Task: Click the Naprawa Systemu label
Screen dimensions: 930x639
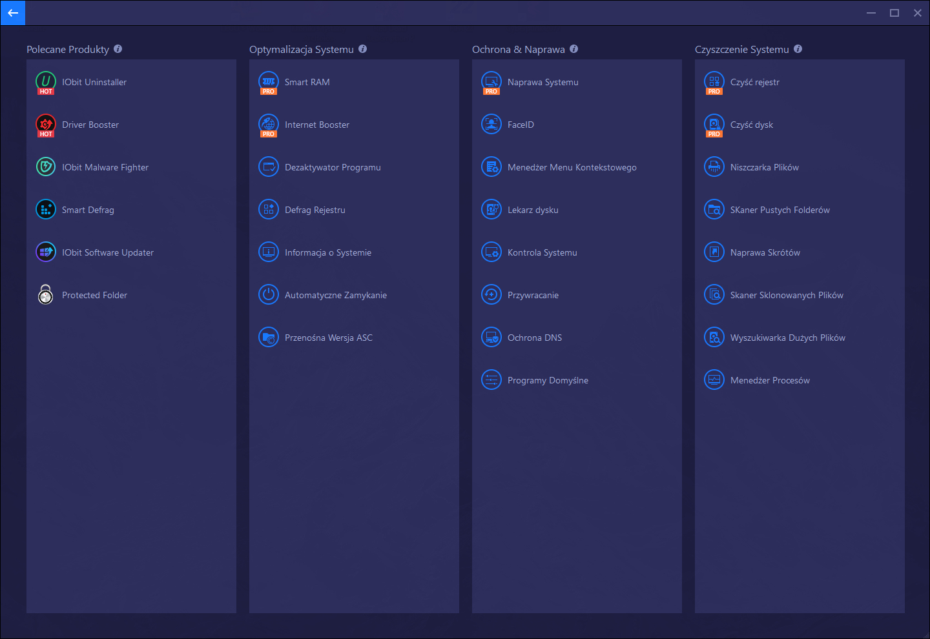Action: coord(543,82)
